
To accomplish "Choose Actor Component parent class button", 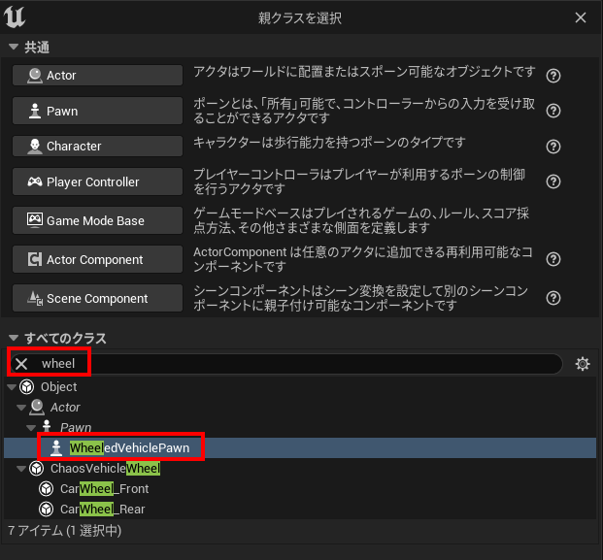I will [x=97, y=259].
